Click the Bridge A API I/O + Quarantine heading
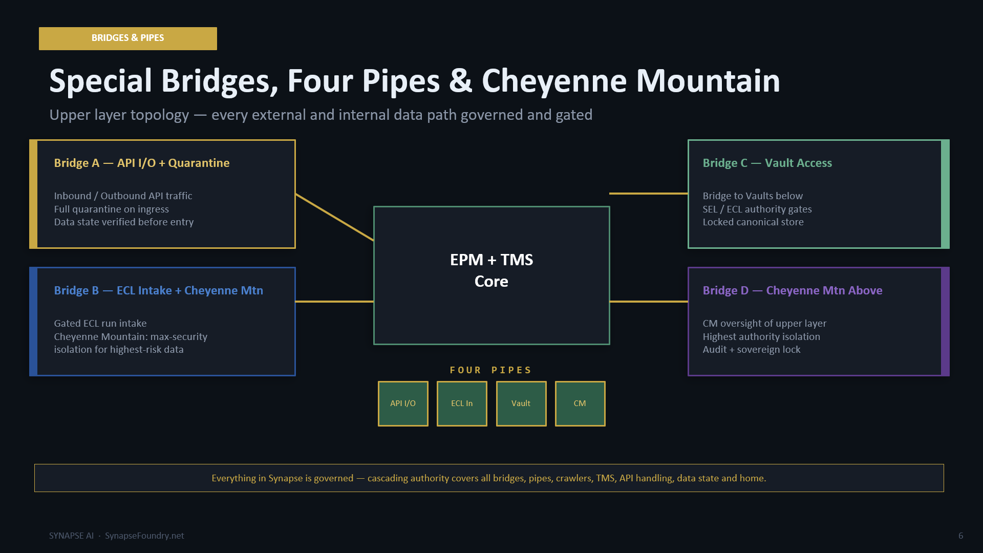Screen dimensions: 983x553 [x=142, y=163]
